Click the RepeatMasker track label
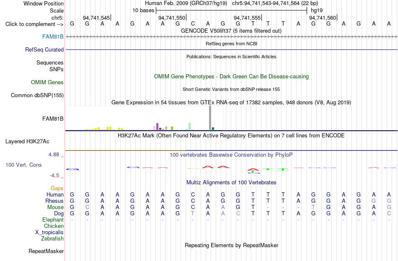The width and height of the screenshot is (398, 261). click(x=46, y=251)
